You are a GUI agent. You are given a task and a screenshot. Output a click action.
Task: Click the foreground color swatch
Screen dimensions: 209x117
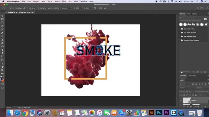(2, 79)
